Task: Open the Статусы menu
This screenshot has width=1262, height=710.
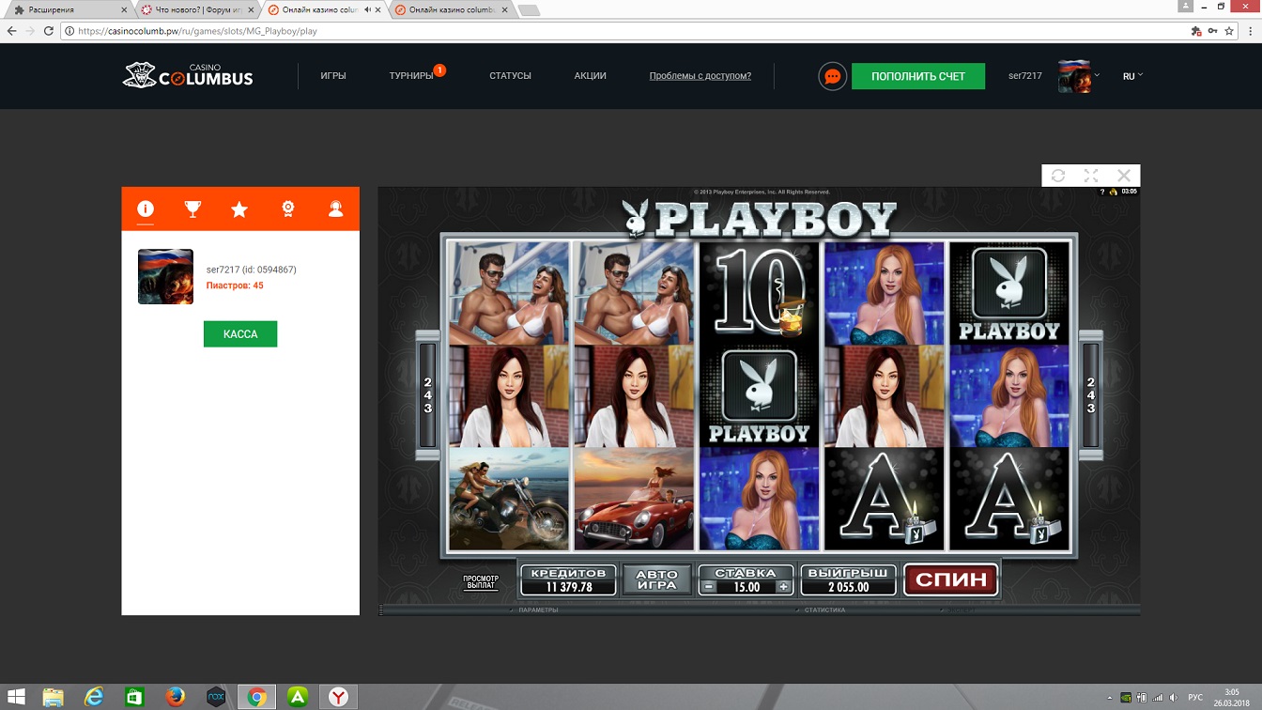Action: (x=510, y=76)
